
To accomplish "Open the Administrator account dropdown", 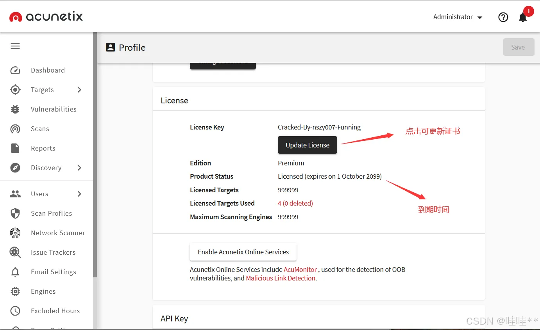I will (458, 17).
